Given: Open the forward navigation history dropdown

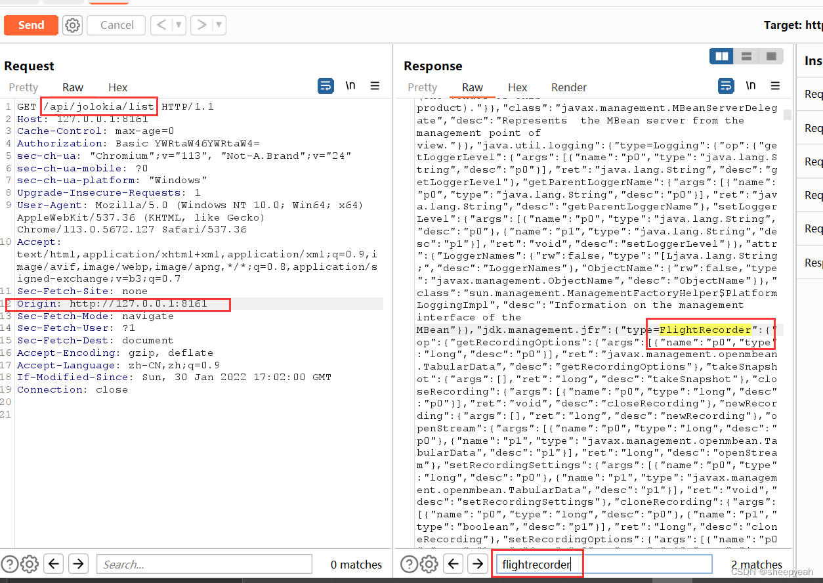Looking at the screenshot, I should tap(217, 25).
